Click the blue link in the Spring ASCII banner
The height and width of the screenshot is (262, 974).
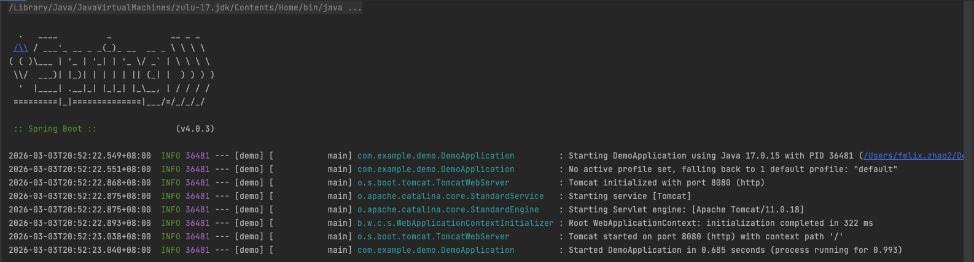21,48
